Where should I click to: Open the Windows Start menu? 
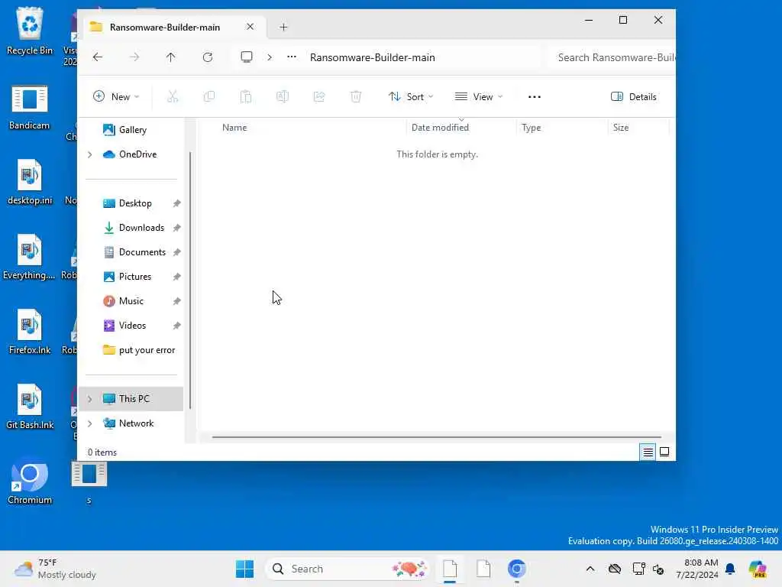tap(244, 569)
